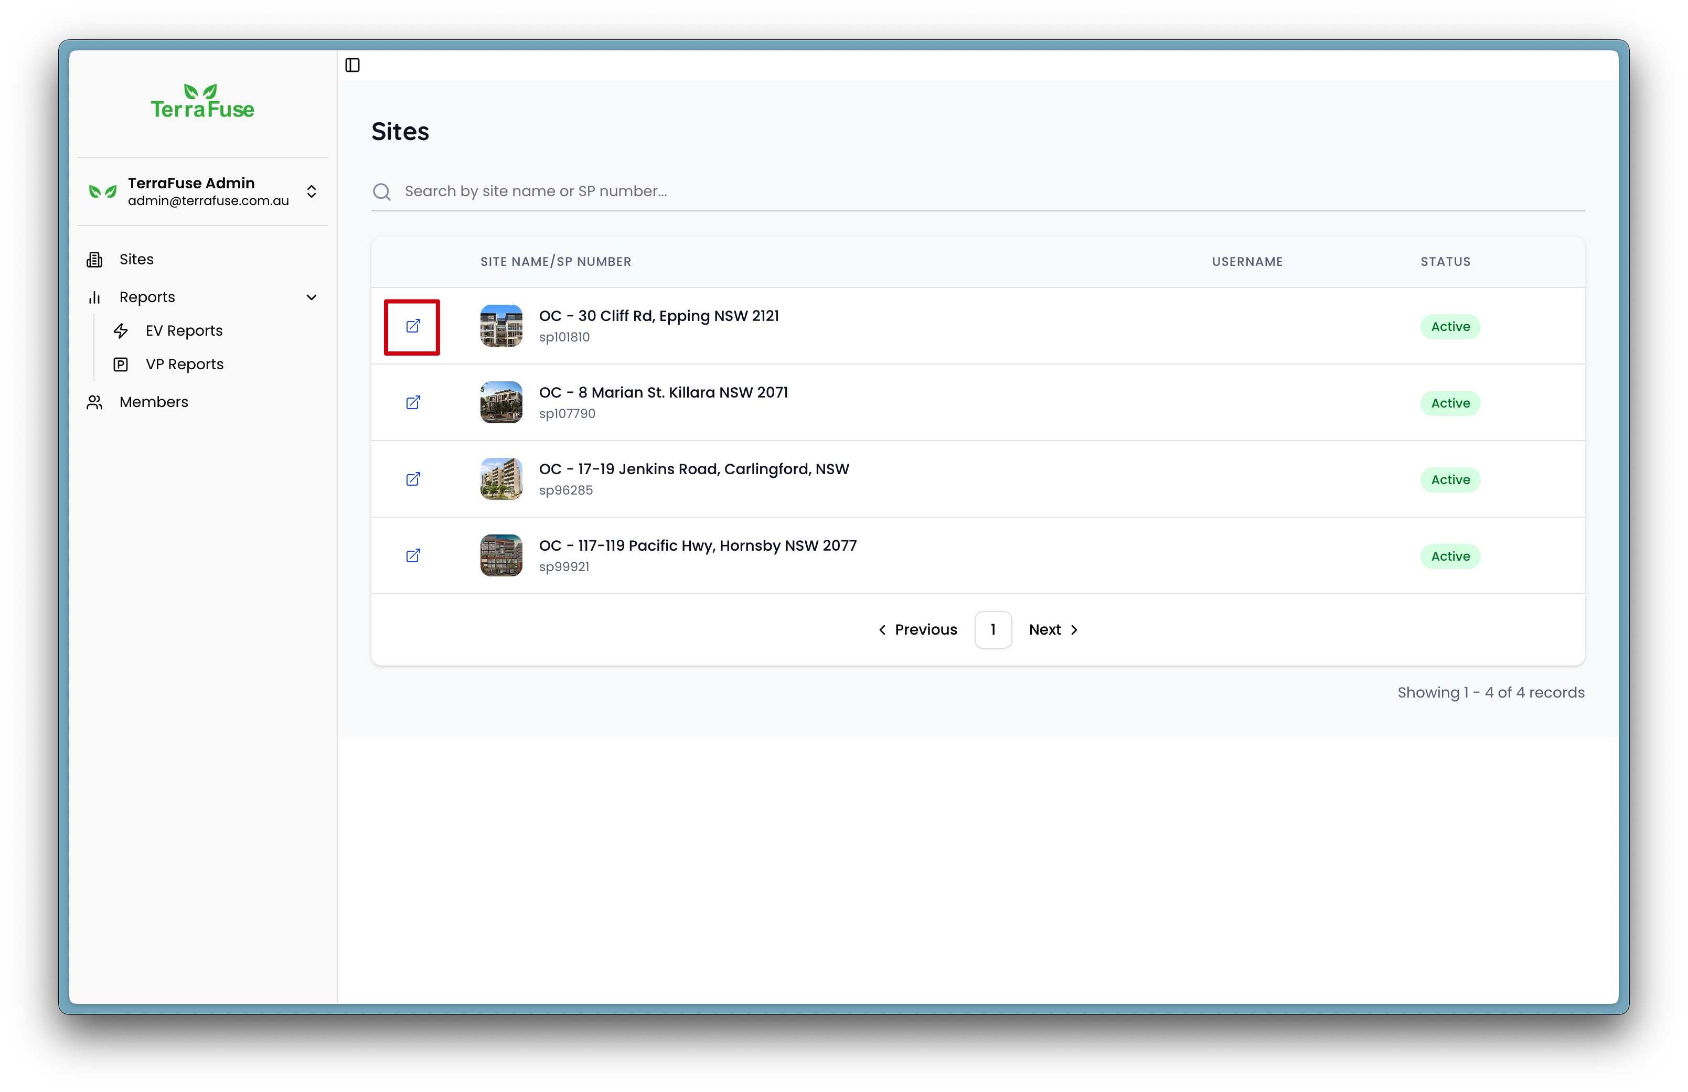Open external link for 17-19 Jenkins Road site
The image size is (1688, 1092).
click(x=413, y=479)
